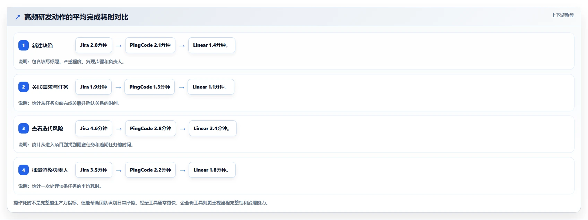Select the Linear 1.1分钟 chip
588x220 pixels.
(211, 87)
